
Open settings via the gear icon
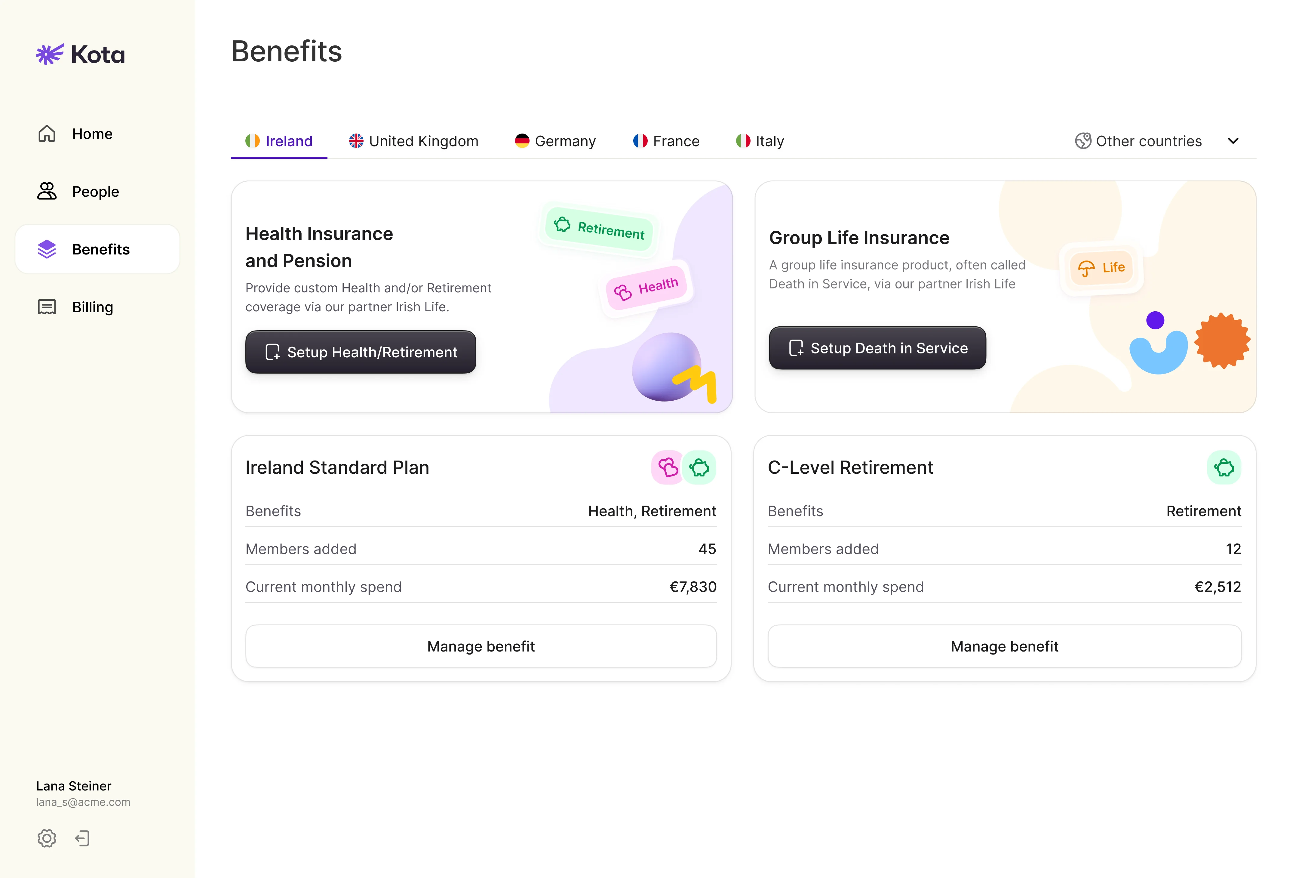47,838
